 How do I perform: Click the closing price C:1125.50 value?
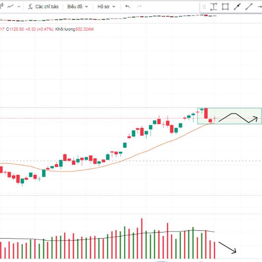15,29
